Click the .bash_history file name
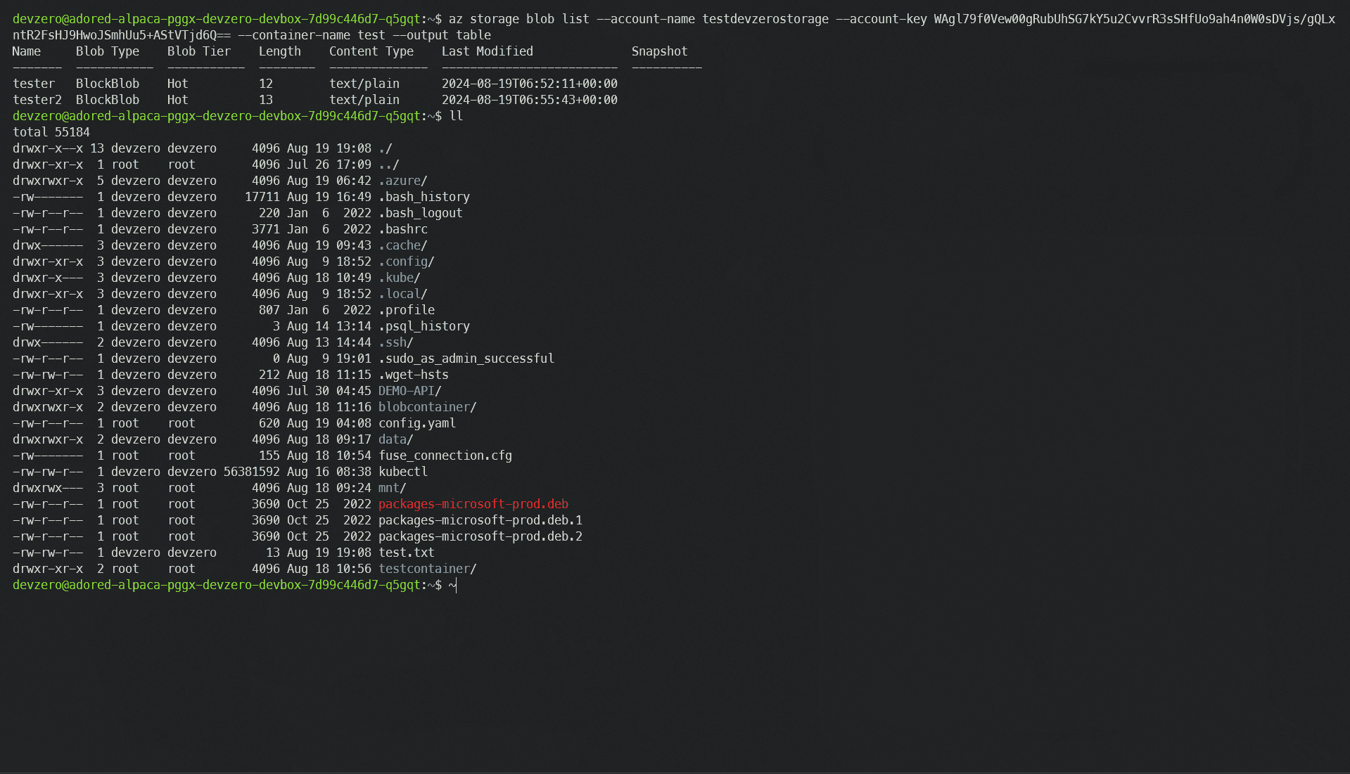Screen dimensions: 1350x774 coord(424,197)
